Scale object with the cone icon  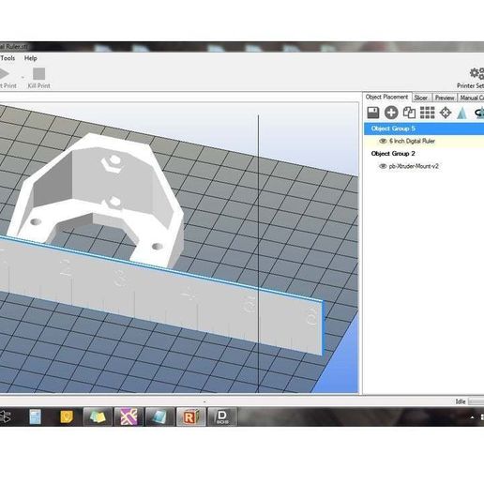tap(461, 113)
